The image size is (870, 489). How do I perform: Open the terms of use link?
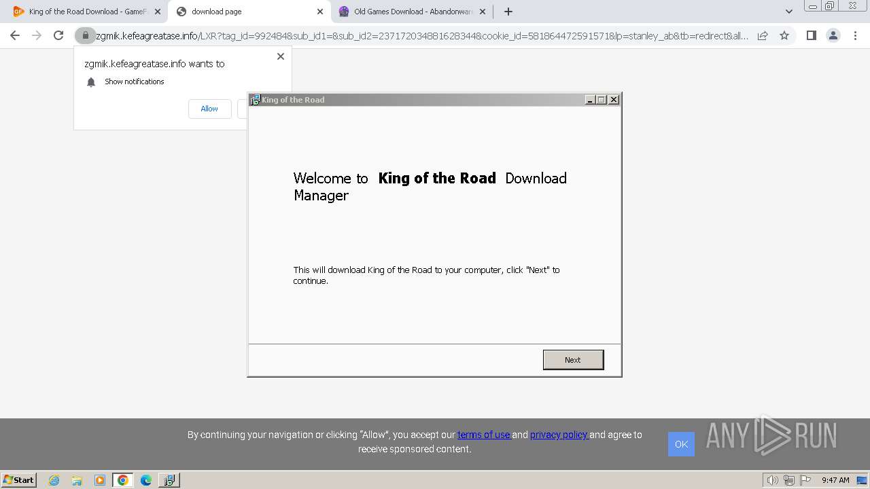point(484,435)
